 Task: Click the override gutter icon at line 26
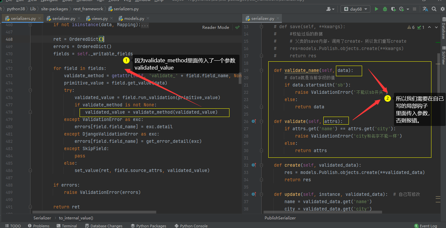coord(254,121)
